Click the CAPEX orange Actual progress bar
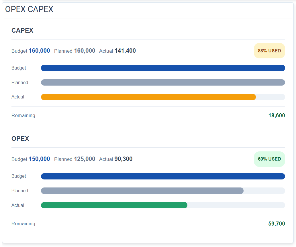 coord(148,97)
